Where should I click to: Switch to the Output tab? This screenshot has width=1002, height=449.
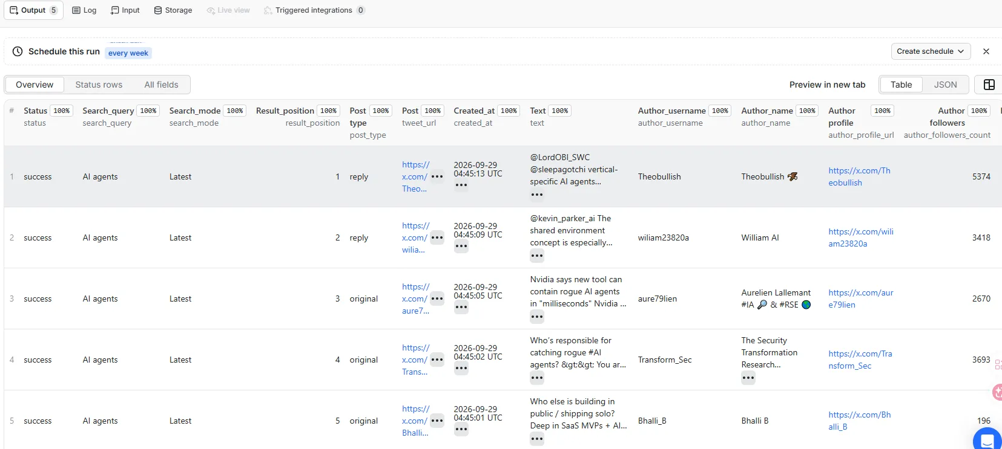point(33,10)
